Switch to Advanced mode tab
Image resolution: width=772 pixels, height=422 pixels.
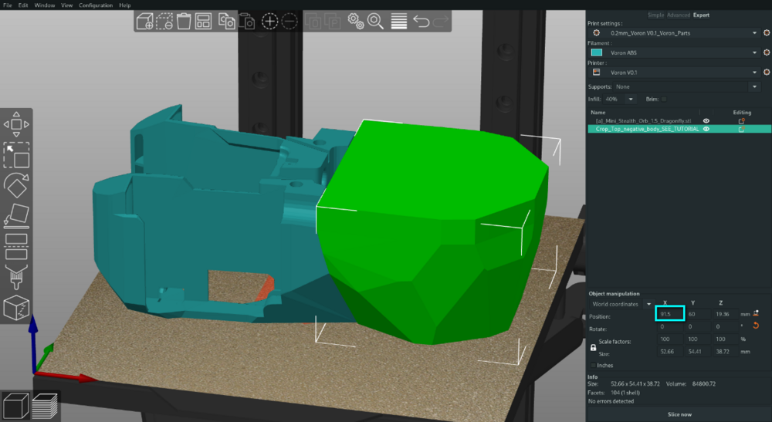679,15
